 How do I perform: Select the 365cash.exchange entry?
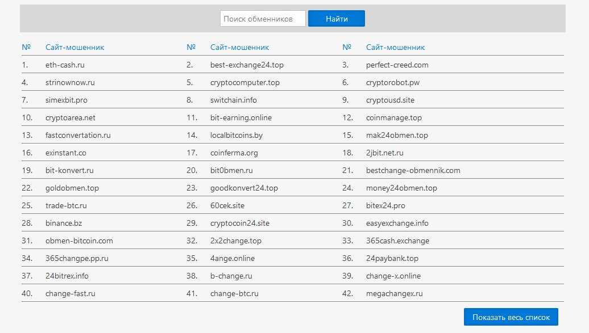click(x=397, y=241)
